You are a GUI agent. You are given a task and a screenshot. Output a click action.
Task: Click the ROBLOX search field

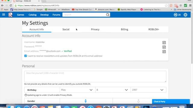(84, 15)
